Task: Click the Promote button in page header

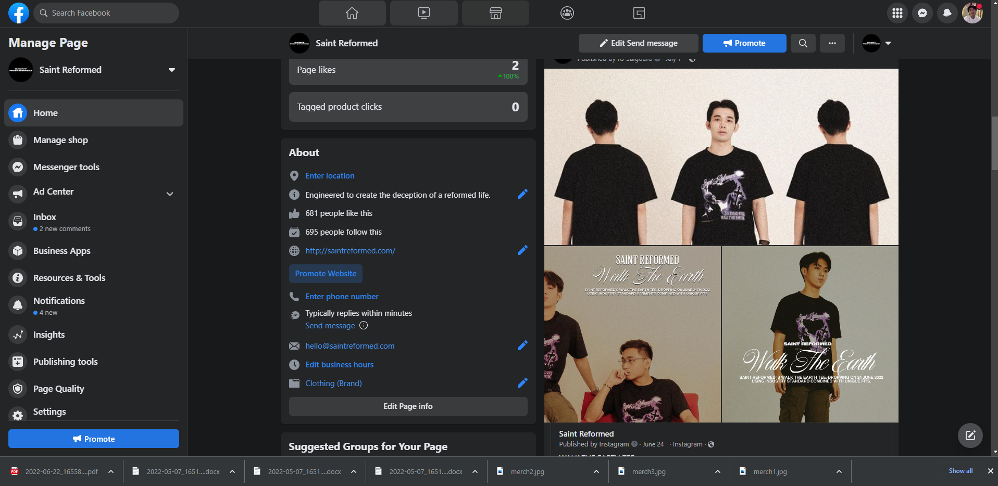Action: (744, 43)
